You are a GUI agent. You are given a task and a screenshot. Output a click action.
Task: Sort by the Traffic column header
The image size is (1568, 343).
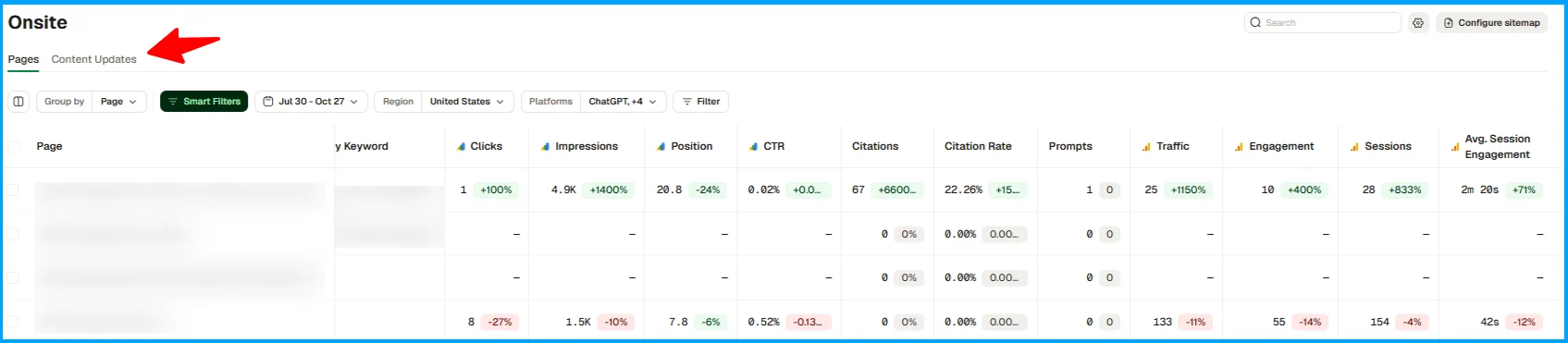click(x=1172, y=146)
